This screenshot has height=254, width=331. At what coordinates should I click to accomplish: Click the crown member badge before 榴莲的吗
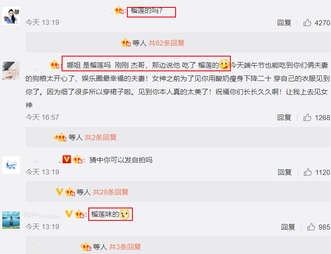(x=119, y=10)
